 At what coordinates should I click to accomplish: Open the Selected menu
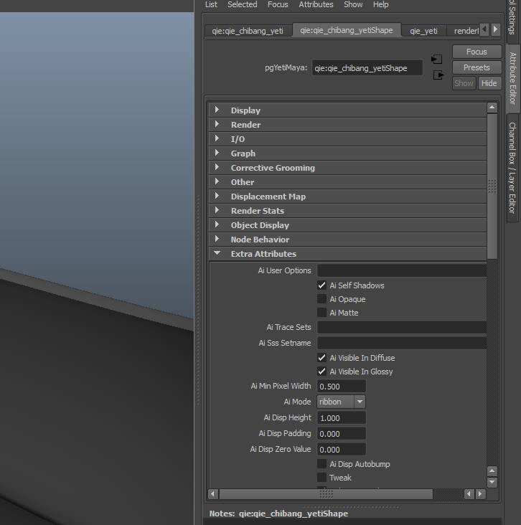pyautogui.click(x=243, y=4)
